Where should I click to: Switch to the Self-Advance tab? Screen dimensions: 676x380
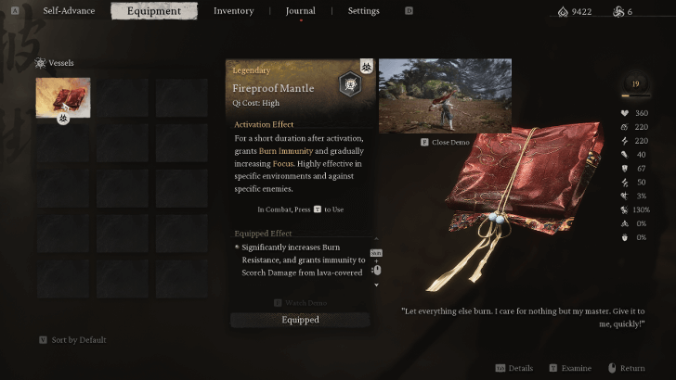(x=69, y=11)
